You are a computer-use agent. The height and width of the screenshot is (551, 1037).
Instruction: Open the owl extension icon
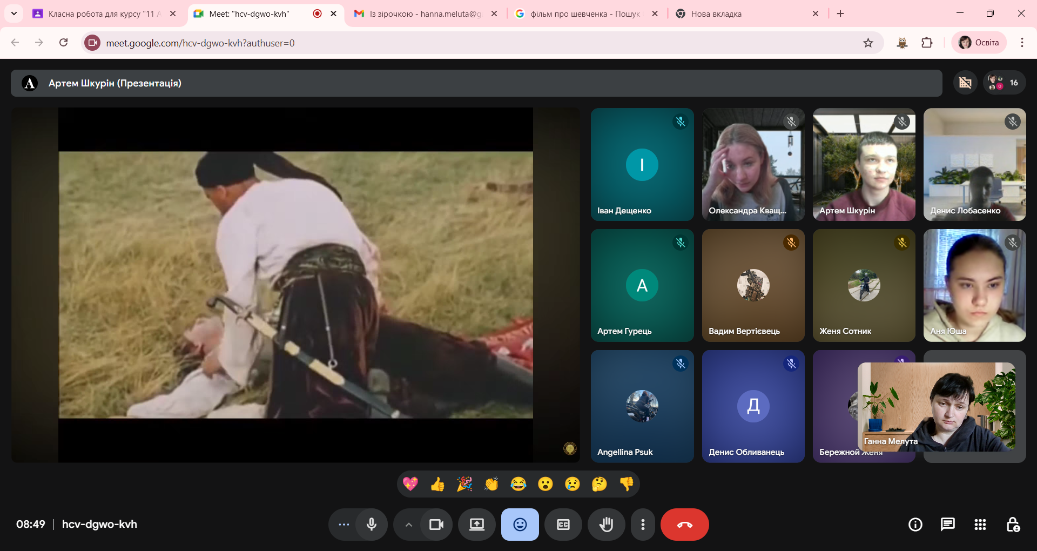[902, 43]
